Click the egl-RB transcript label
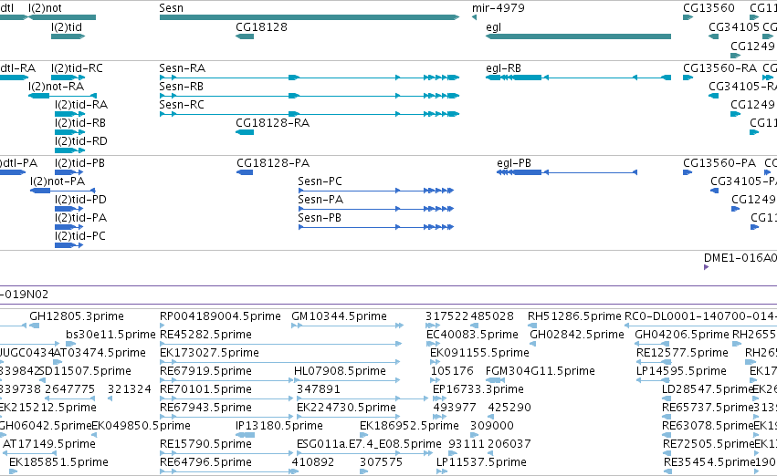Image resolution: width=777 pixels, height=476 pixels. point(503,67)
